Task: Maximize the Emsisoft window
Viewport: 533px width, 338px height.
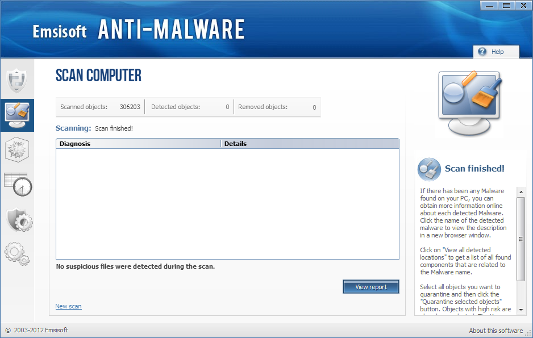Action: (506, 5)
